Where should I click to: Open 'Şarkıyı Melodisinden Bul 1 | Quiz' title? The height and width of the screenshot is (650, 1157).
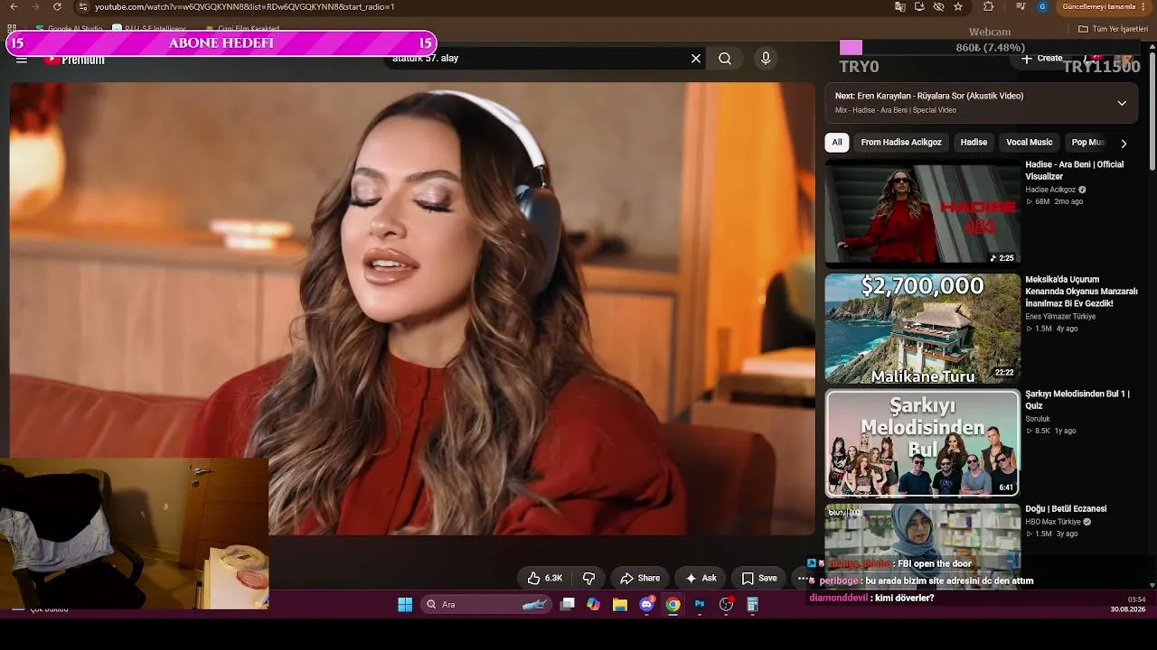(1077, 400)
